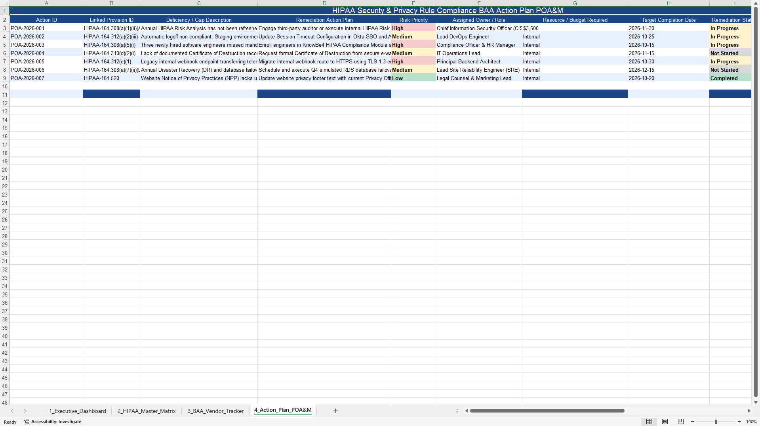
Task: Select cell POA-2026-004
Action: 46,53
